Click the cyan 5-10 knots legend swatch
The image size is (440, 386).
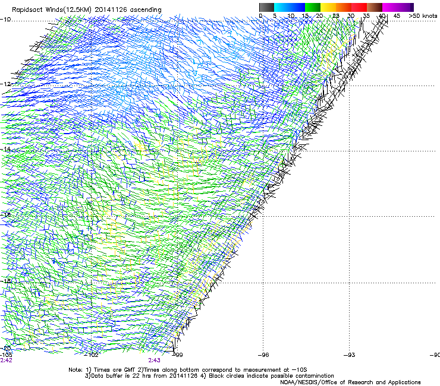[282, 7]
